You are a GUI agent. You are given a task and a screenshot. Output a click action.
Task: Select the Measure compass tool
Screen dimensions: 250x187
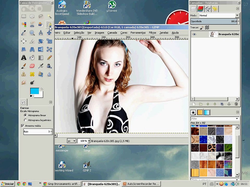[x=41, y=33]
